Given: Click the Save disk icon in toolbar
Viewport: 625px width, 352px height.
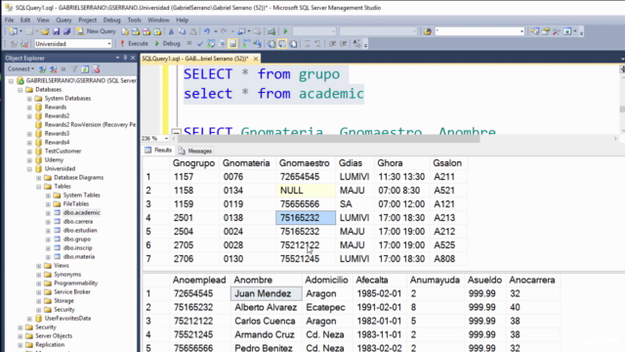Looking at the screenshot, I should (57, 31).
